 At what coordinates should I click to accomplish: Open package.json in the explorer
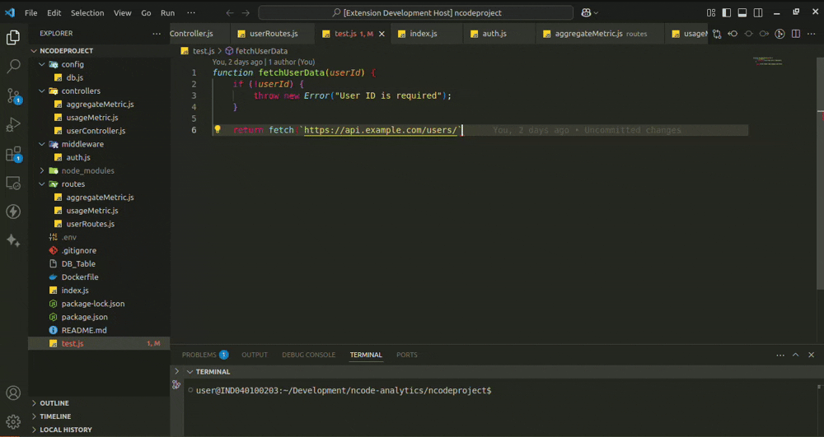(84, 317)
